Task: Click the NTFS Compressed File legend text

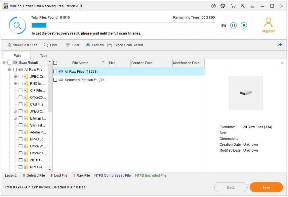Action: [112, 176]
